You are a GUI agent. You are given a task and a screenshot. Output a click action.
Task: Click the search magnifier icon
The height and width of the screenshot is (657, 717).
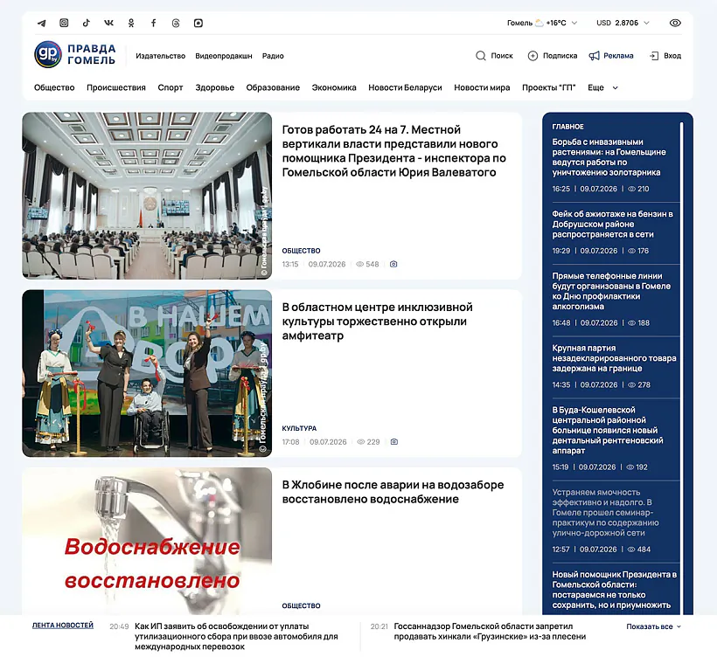click(481, 56)
